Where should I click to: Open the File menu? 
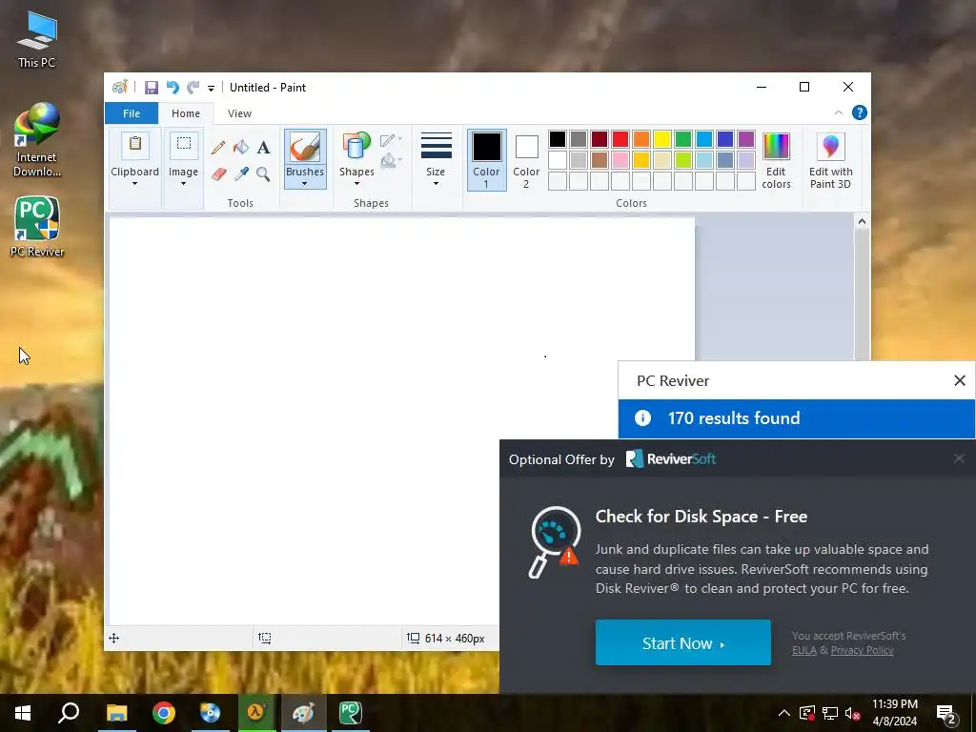[x=132, y=113]
